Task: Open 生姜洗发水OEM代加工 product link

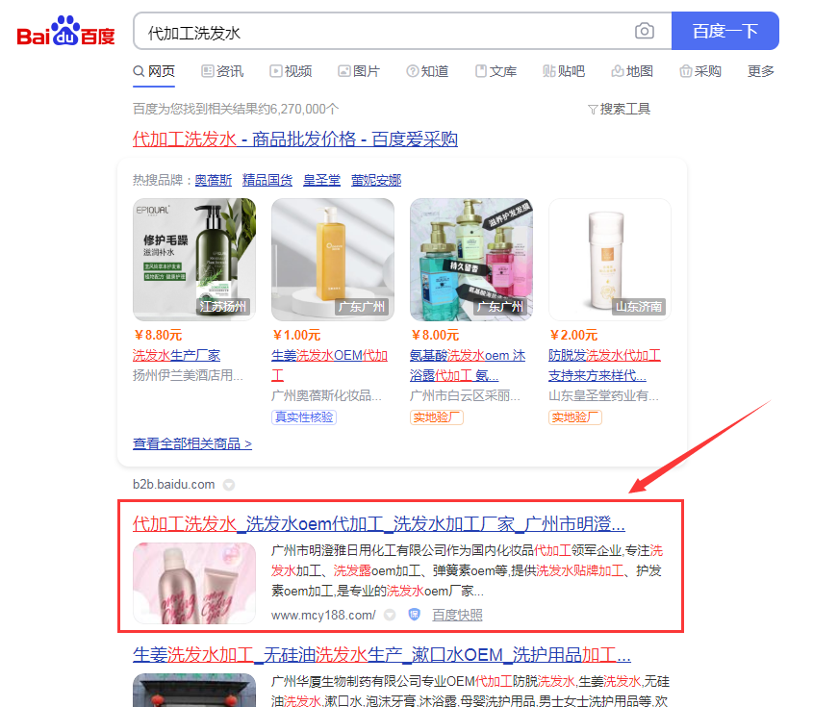Action: [329, 365]
